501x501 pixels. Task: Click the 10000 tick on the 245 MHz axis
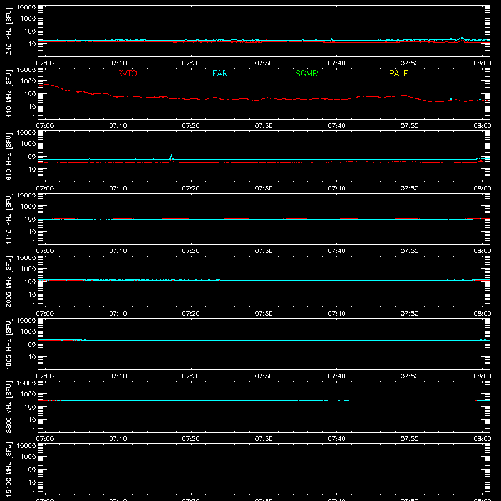(x=26, y=8)
